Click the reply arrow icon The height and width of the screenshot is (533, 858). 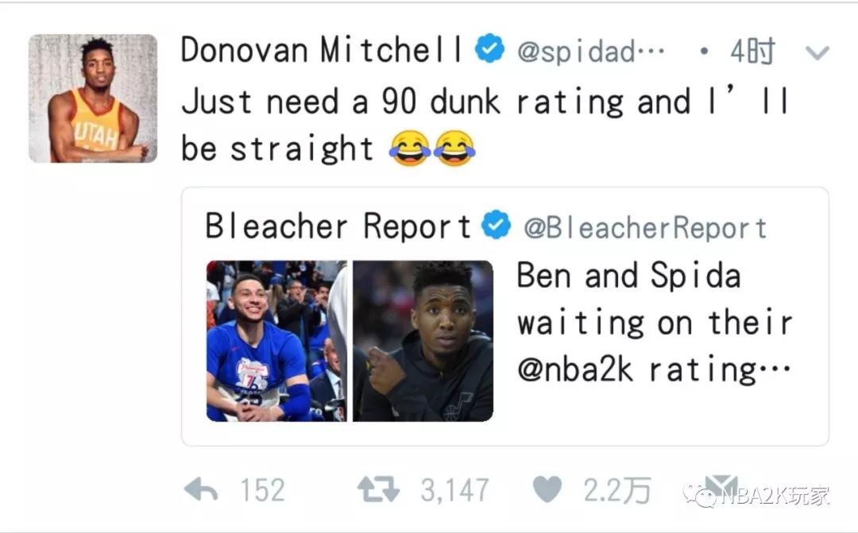pyautogui.click(x=201, y=490)
